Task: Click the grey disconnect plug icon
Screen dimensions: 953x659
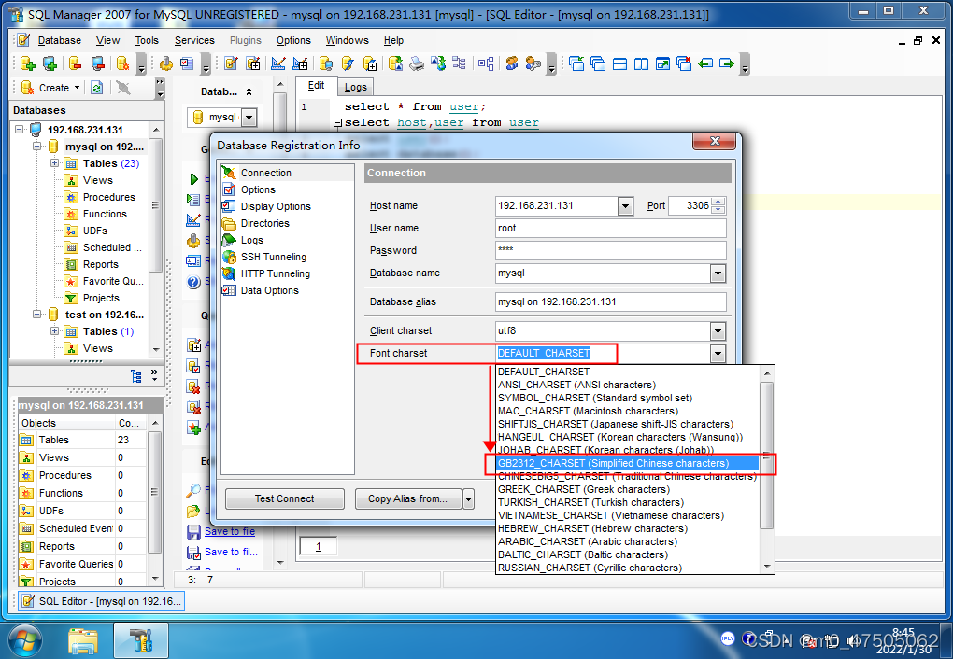Action: click(123, 88)
